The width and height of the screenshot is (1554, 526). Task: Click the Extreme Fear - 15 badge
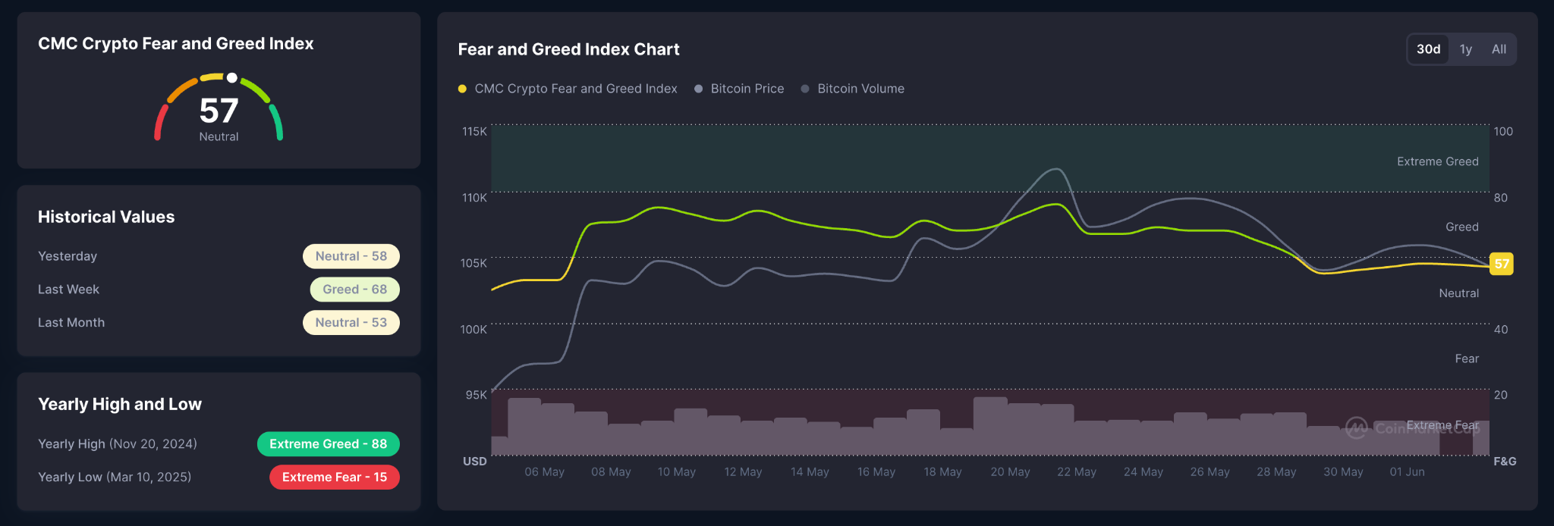(x=335, y=477)
